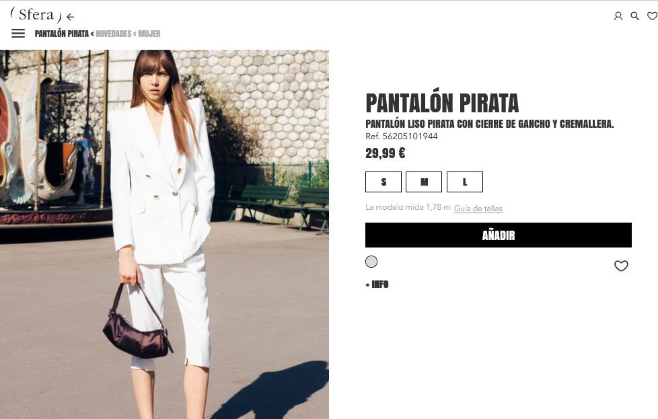
Task: Select the light grey color swatch
Action: point(371,262)
